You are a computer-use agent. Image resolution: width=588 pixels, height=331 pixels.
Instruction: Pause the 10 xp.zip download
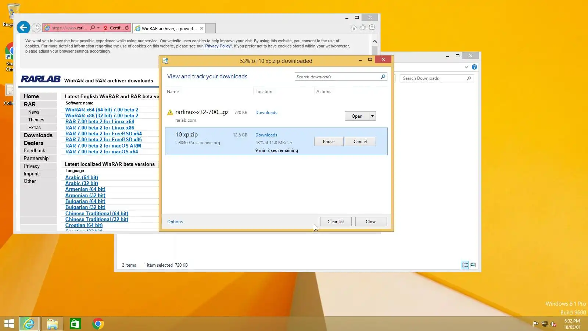(x=329, y=142)
